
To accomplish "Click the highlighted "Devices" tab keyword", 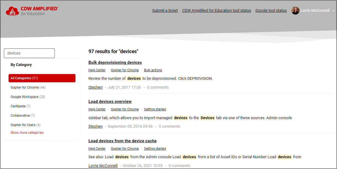I will 207,118.
